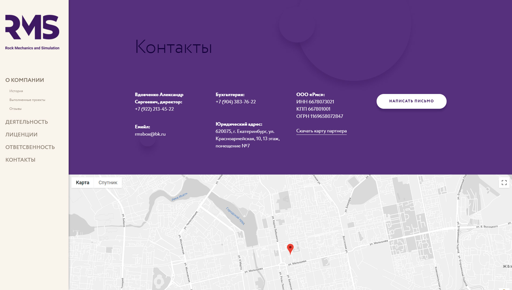Click ИНН 6678073021 text
Image resolution: width=512 pixels, height=290 pixels.
pos(315,102)
